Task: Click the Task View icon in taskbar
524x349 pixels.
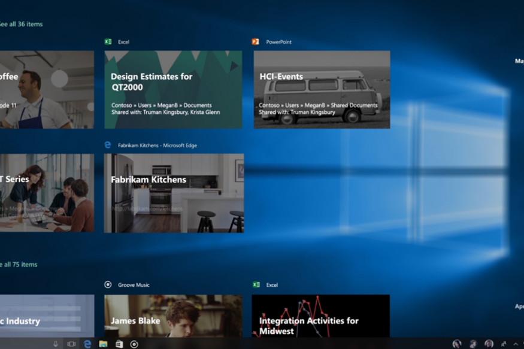Action: tap(71, 344)
